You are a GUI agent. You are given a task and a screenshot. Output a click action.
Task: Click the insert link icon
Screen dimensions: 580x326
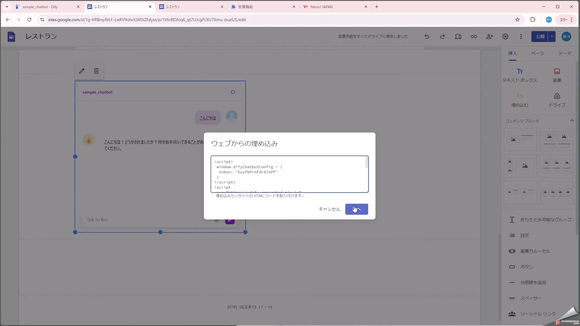(474, 37)
